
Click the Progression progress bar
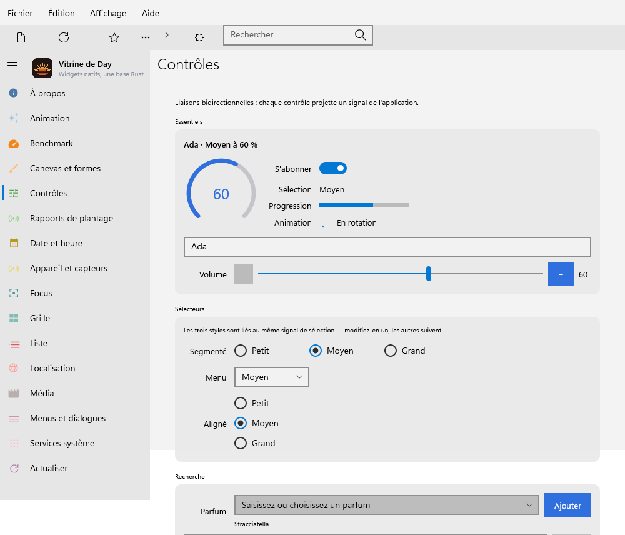click(364, 205)
